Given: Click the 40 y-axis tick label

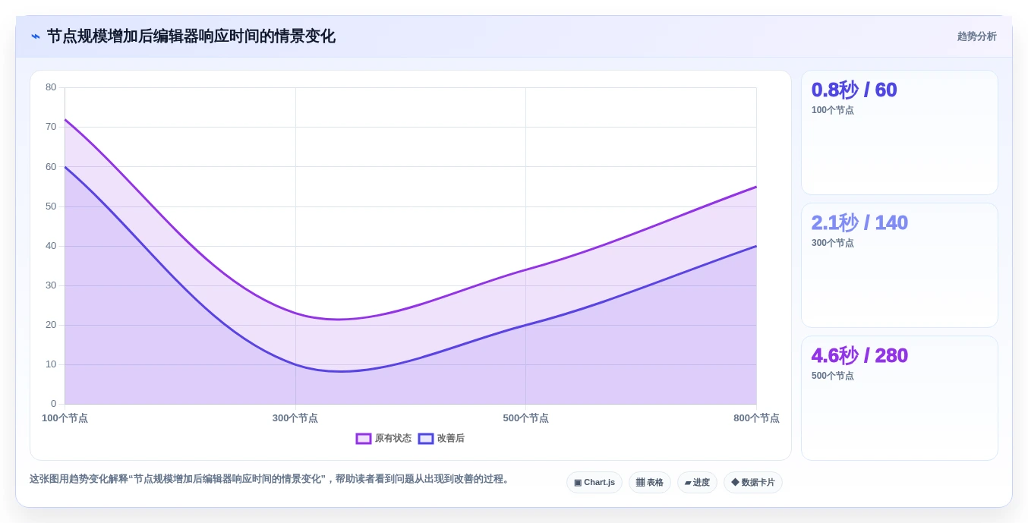Looking at the screenshot, I should click(x=51, y=246).
